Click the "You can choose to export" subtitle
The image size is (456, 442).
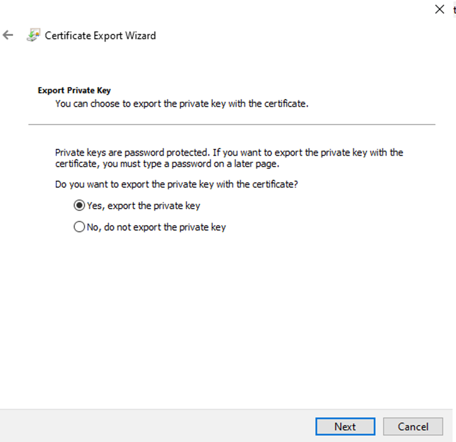click(181, 103)
